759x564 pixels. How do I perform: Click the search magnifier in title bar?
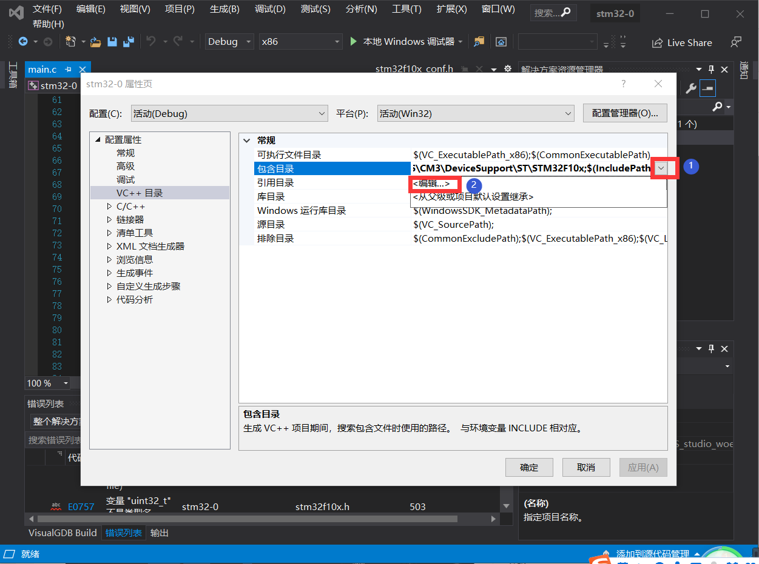click(565, 13)
